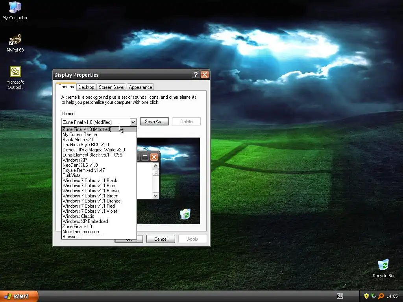The image size is (403, 302).
Task: Open My Computer desktop icon
Action: click(x=15, y=10)
